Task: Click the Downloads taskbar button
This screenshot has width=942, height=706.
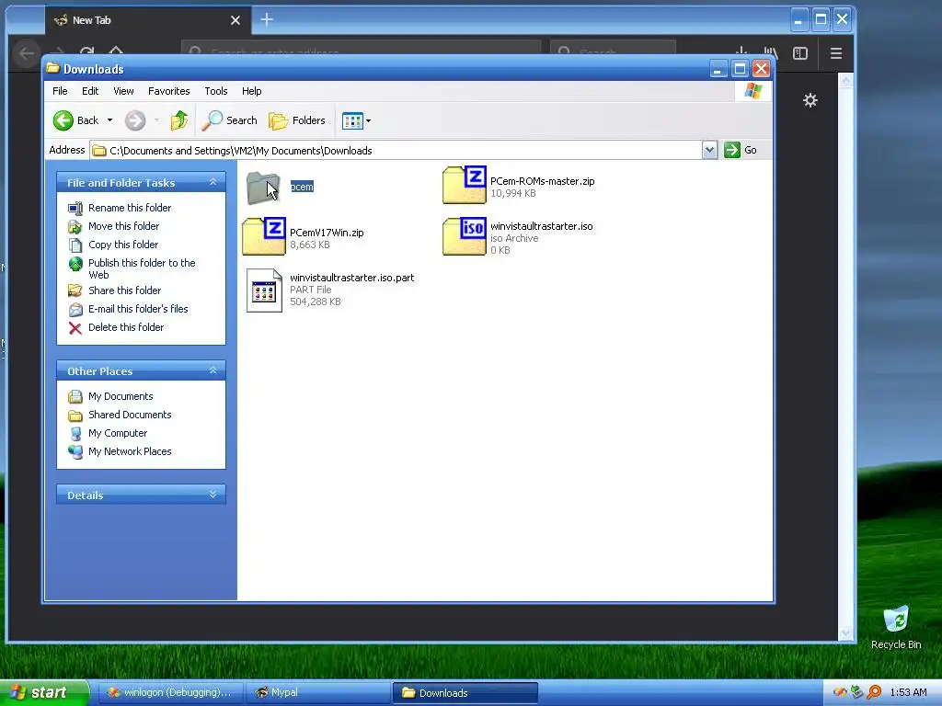Action: (465, 693)
